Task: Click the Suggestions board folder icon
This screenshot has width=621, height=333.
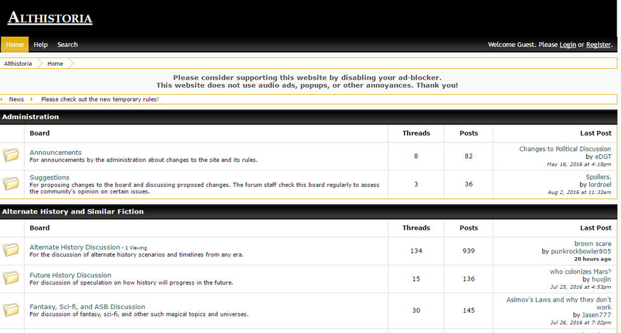Action: 11,184
